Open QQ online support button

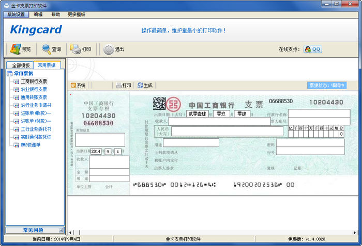[313, 49]
